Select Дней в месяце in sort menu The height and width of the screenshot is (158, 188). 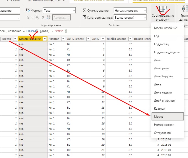[x=168, y=101]
